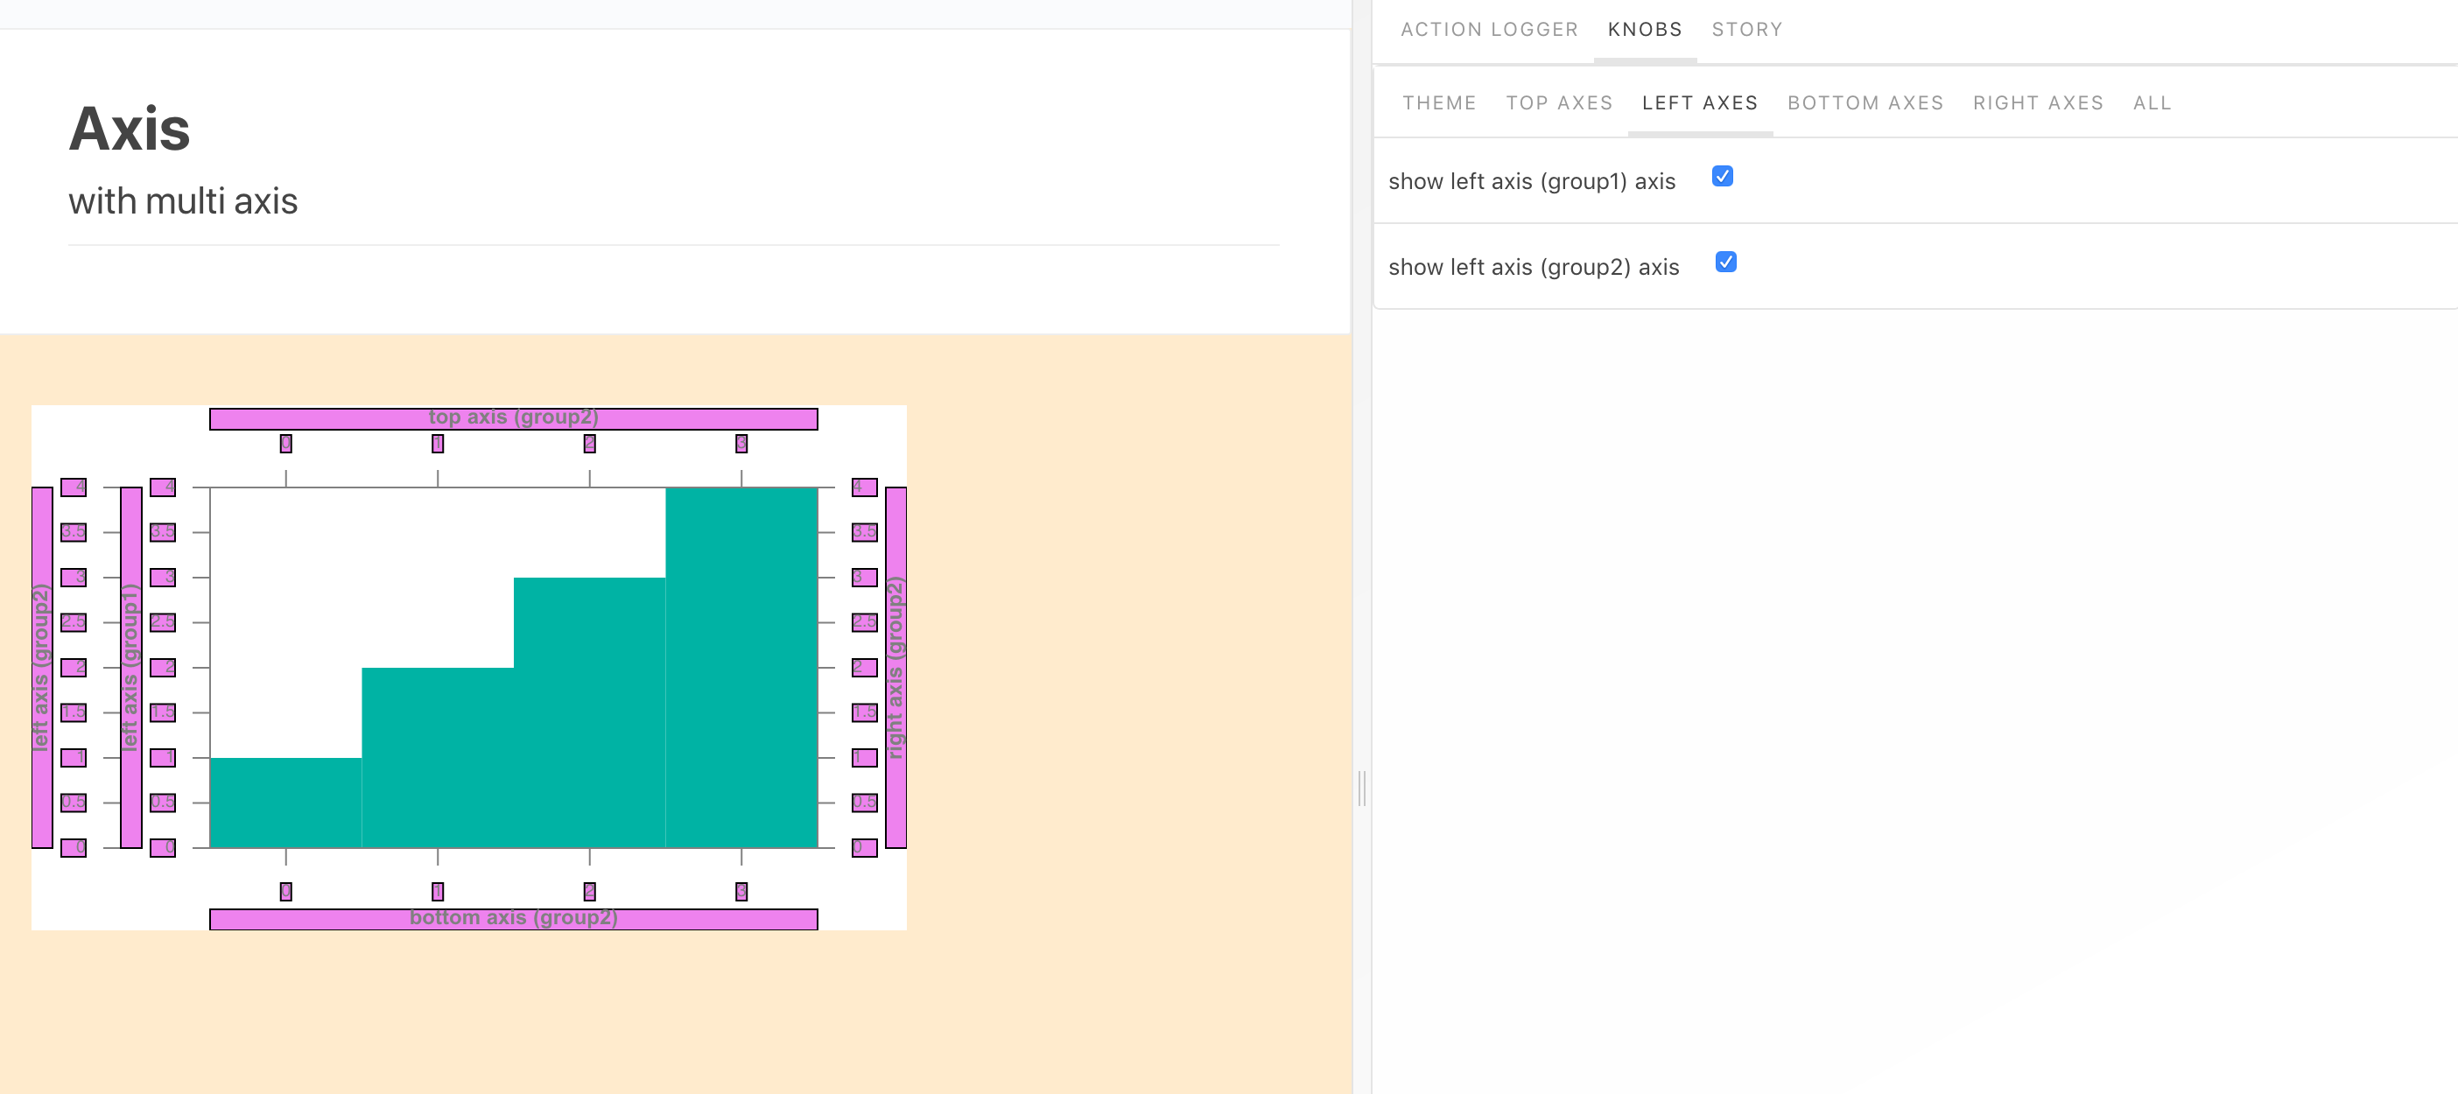Screen dimensions: 2458x1094
Task: Select the Knobs tab
Action: click(x=1644, y=30)
